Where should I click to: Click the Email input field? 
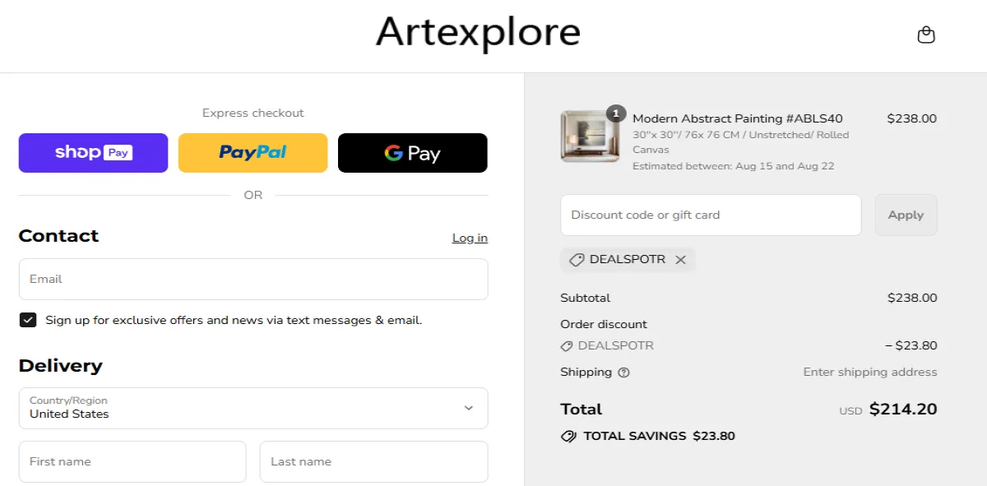pos(253,279)
